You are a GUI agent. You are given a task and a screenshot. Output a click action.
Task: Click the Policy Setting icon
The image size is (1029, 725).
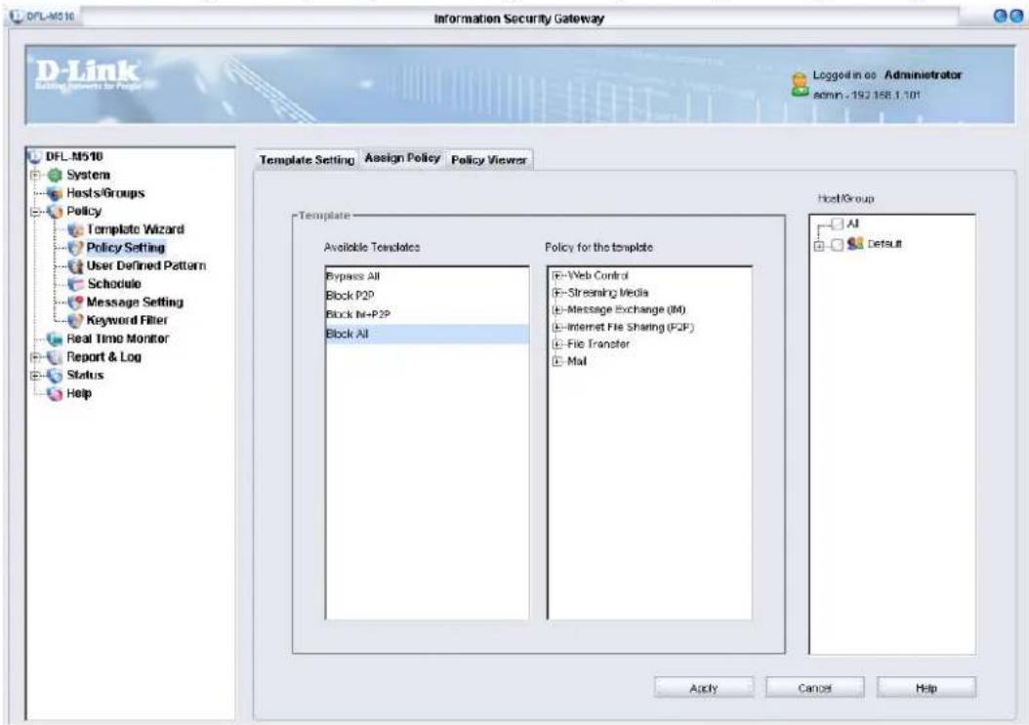coord(75,248)
